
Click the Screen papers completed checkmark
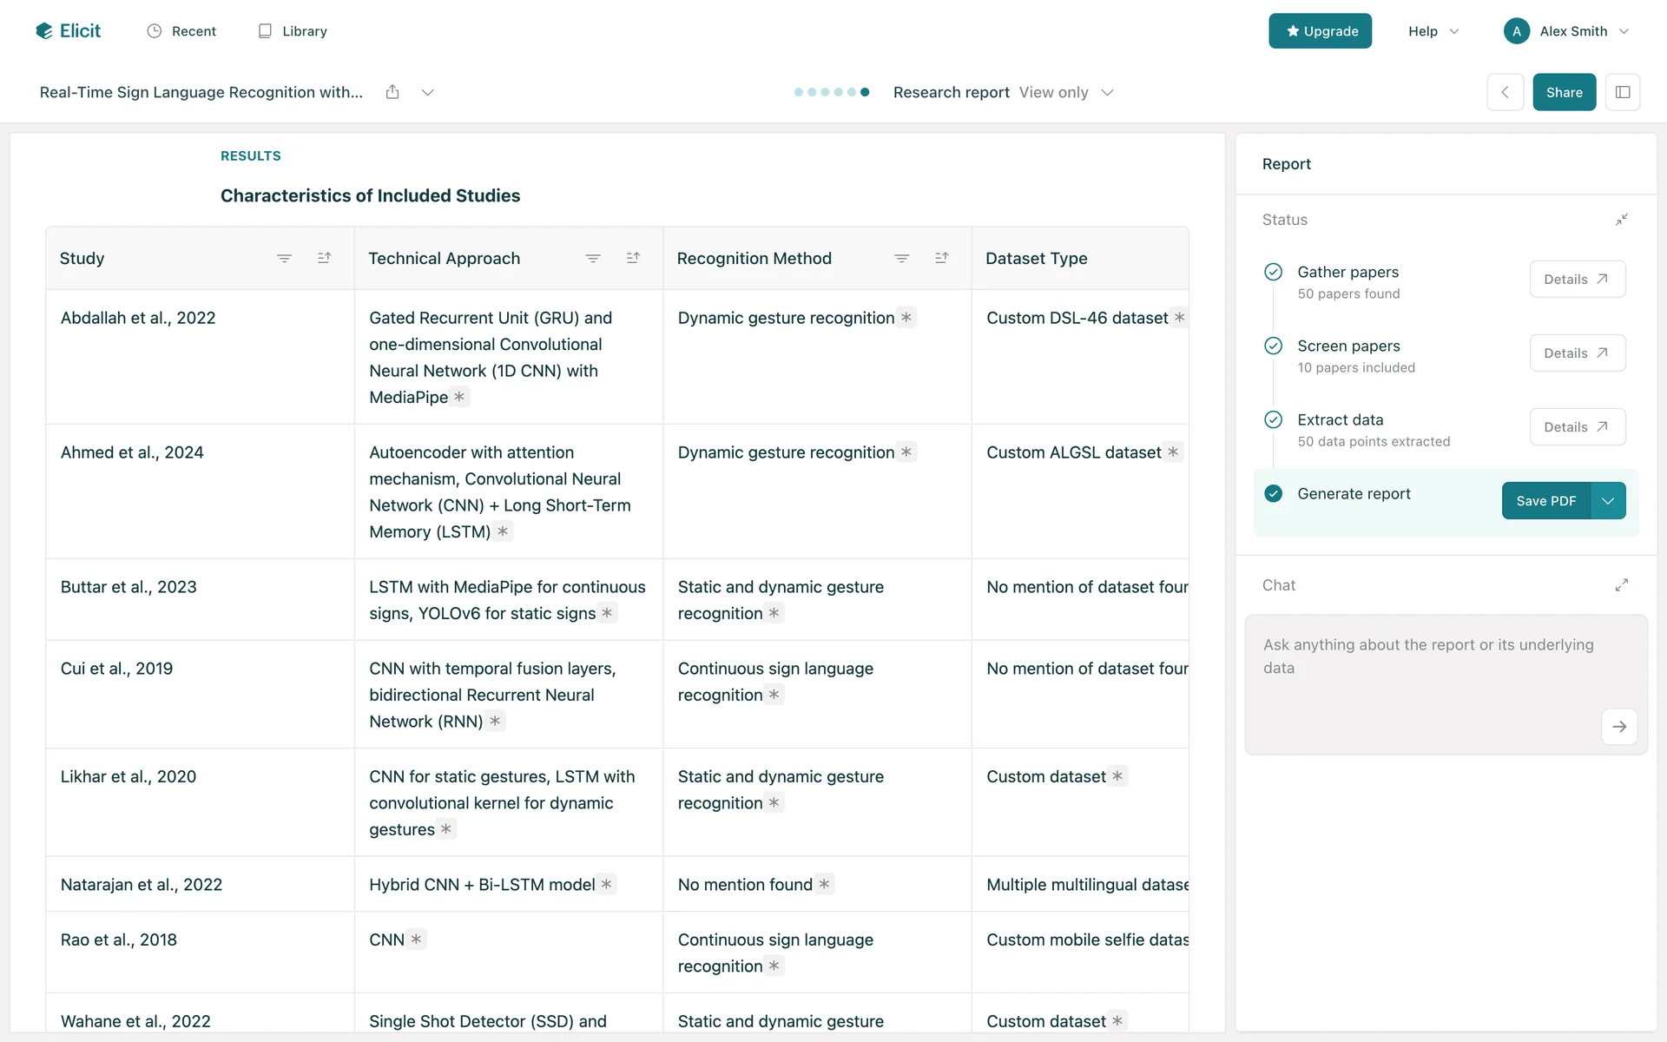coord(1273,346)
